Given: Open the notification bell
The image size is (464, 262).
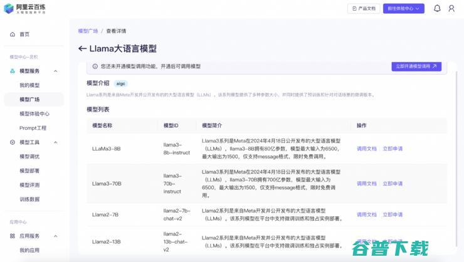Looking at the screenshot, I should tap(437, 8).
